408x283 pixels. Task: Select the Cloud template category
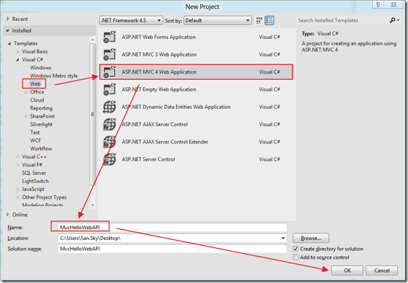point(37,100)
